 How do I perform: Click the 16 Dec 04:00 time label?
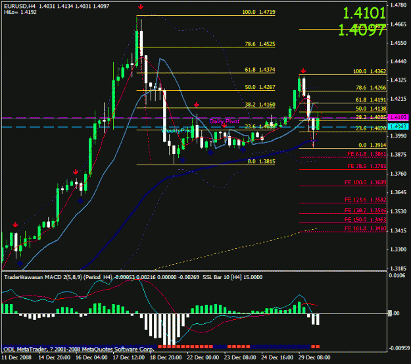coord(91,357)
